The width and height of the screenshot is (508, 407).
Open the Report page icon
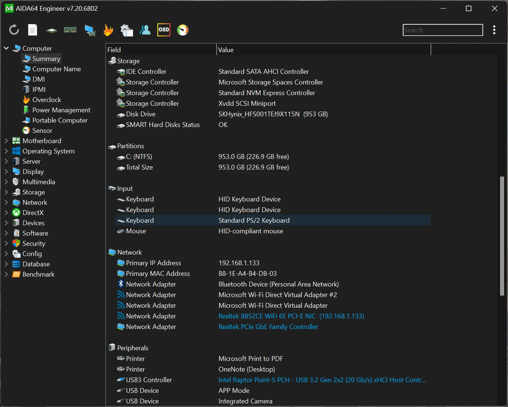coord(33,30)
